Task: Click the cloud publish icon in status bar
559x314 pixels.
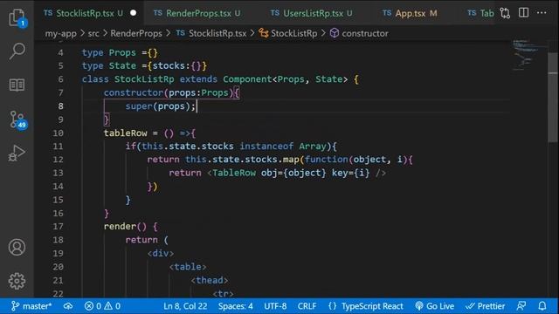Action: click(x=68, y=306)
